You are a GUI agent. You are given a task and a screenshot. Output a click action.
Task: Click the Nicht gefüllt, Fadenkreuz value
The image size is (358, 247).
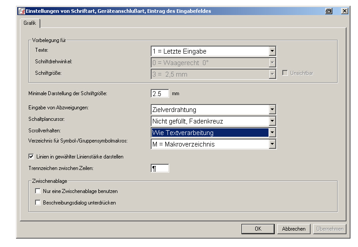pyautogui.click(x=188, y=121)
